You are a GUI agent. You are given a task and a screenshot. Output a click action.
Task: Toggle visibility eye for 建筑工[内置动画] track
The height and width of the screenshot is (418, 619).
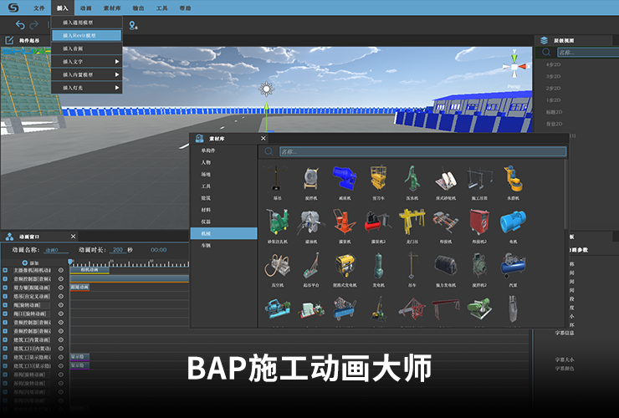[x=61, y=340]
